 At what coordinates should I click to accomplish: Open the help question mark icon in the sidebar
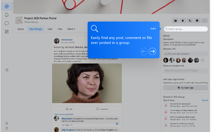7,128
